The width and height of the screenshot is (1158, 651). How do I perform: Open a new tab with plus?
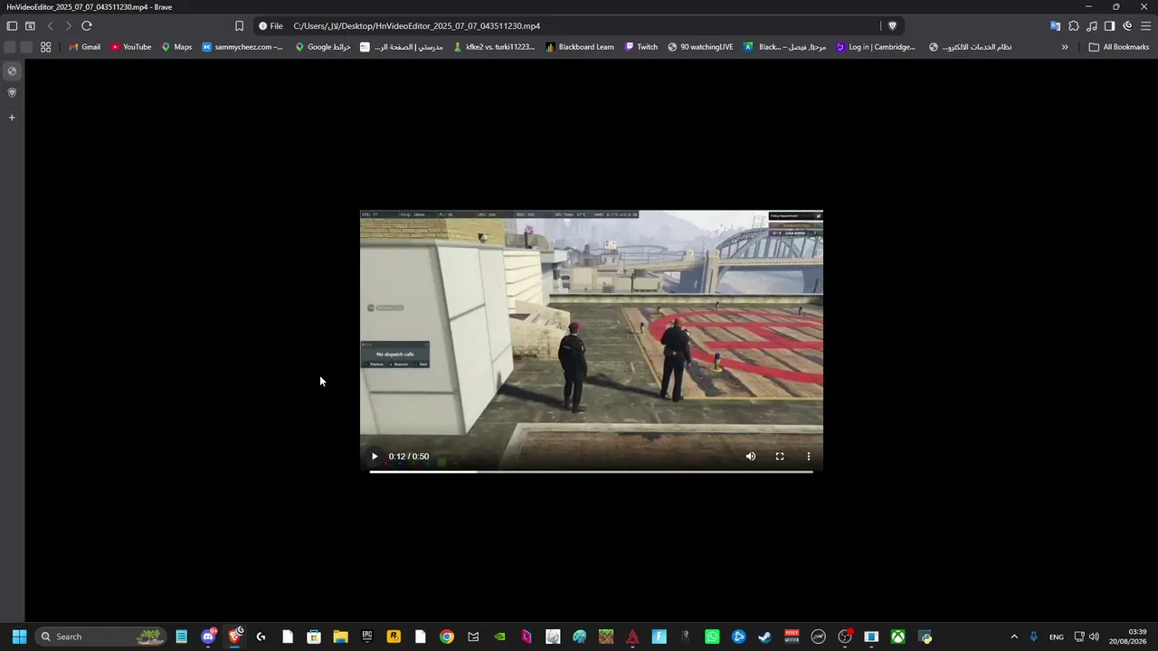pos(12,118)
